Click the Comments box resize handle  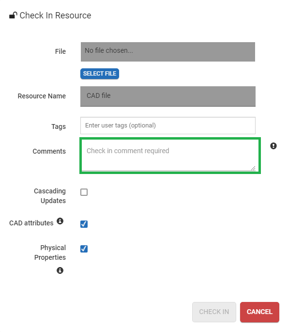[253, 168]
